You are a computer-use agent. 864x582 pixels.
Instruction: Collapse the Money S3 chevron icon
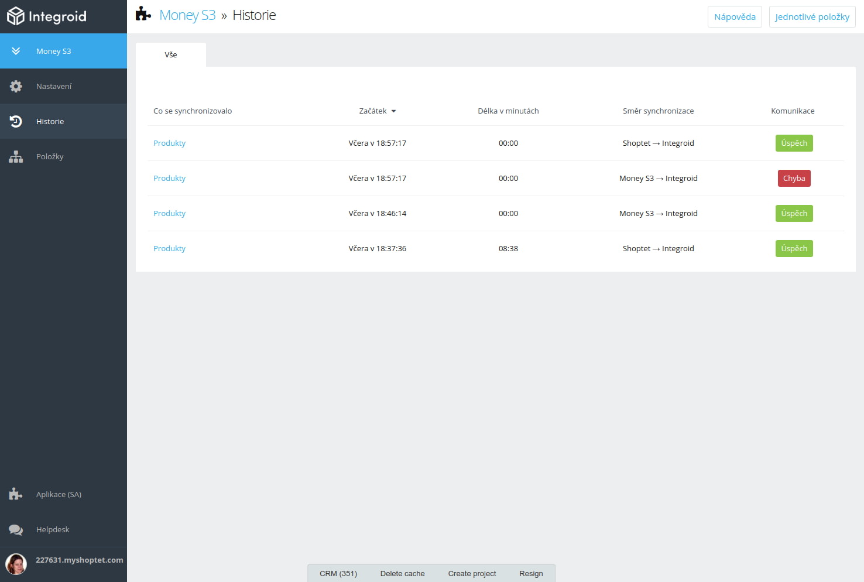16,51
